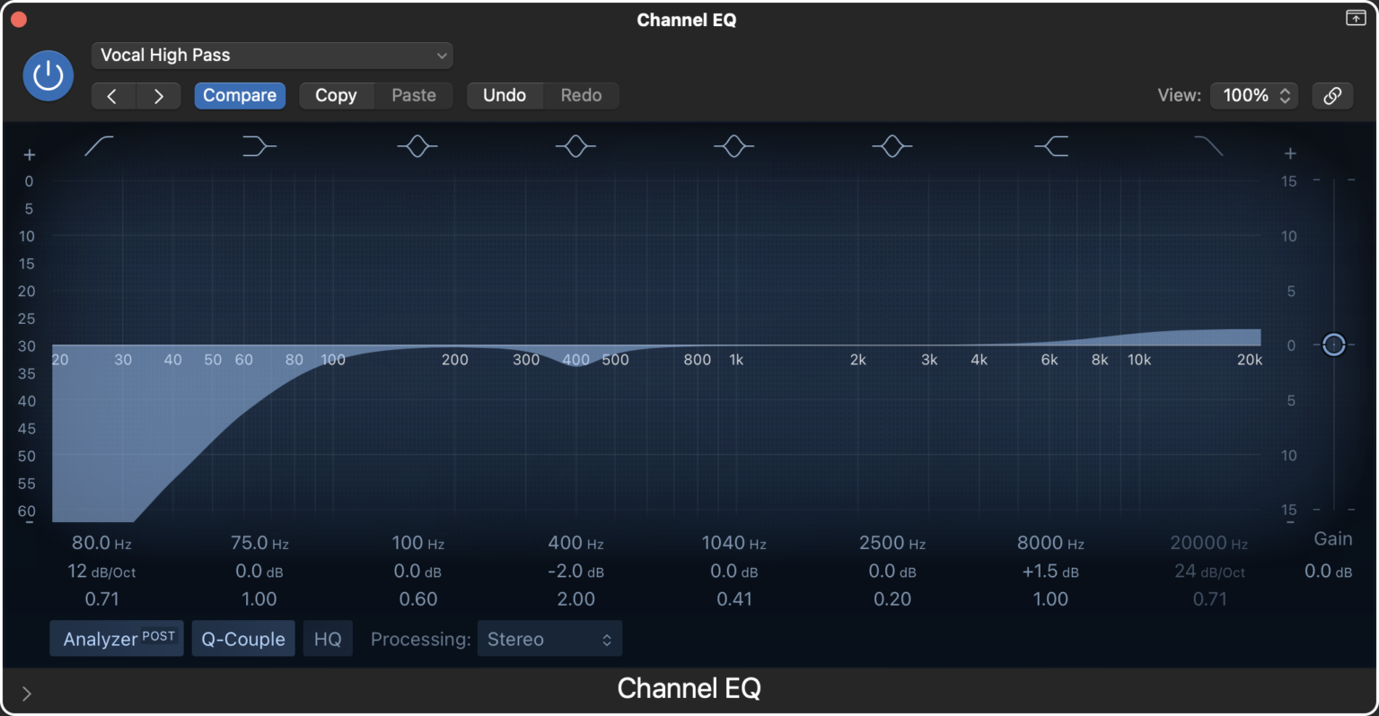
Task: Click the next preset arrow
Action: point(158,95)
